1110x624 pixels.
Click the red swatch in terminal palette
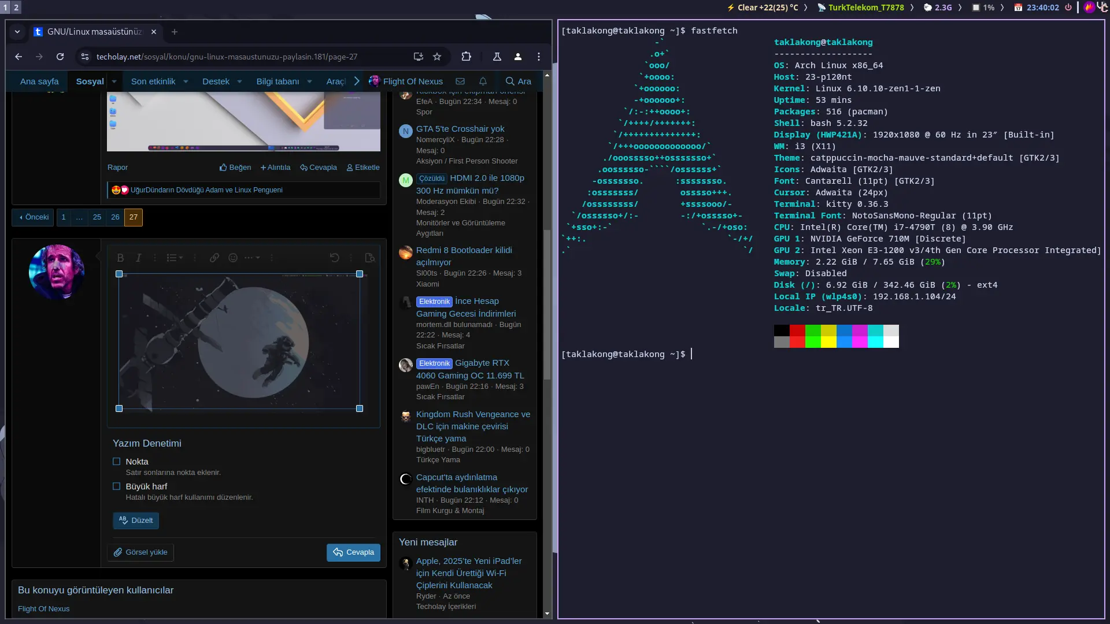[x=797, y=330]
